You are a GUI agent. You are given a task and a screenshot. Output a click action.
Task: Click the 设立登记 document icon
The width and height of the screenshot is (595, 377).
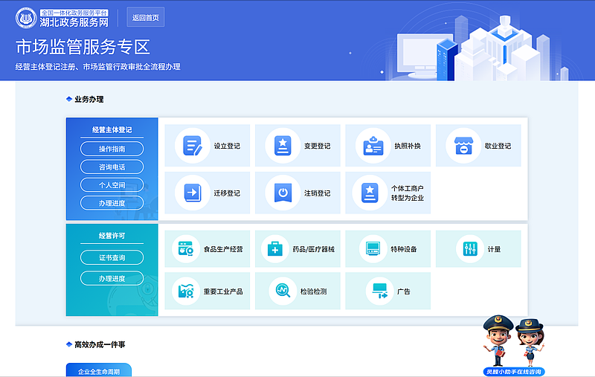[193, 146]
